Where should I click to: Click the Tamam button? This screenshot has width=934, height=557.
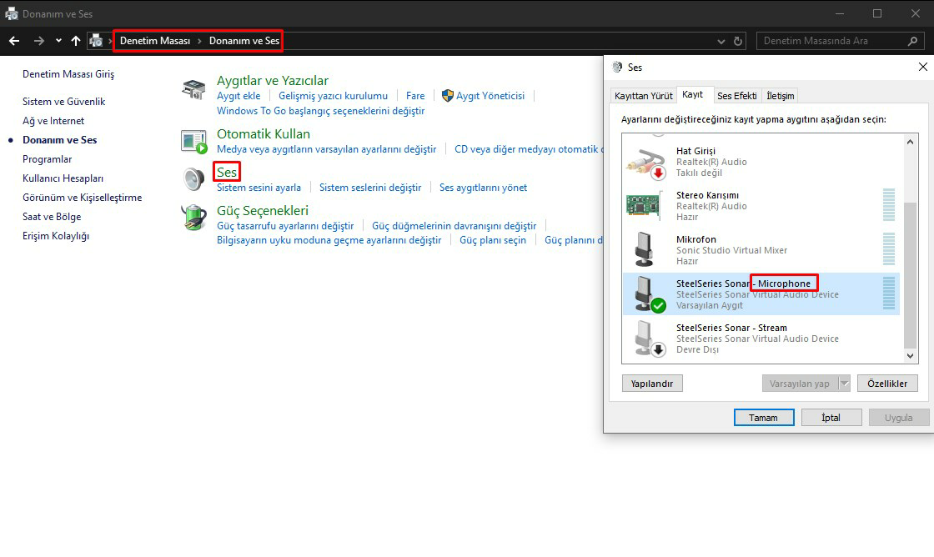click(764, 418)
